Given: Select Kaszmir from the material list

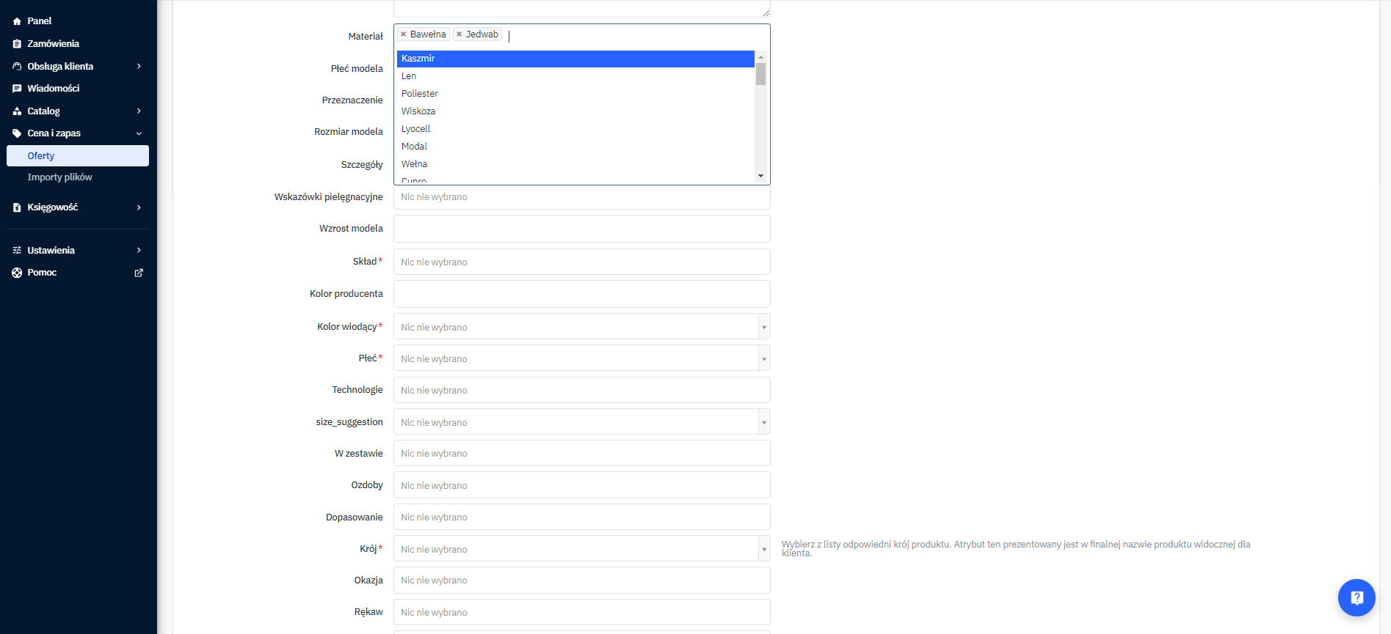Looking at the screenshot, I should (575, 59).
